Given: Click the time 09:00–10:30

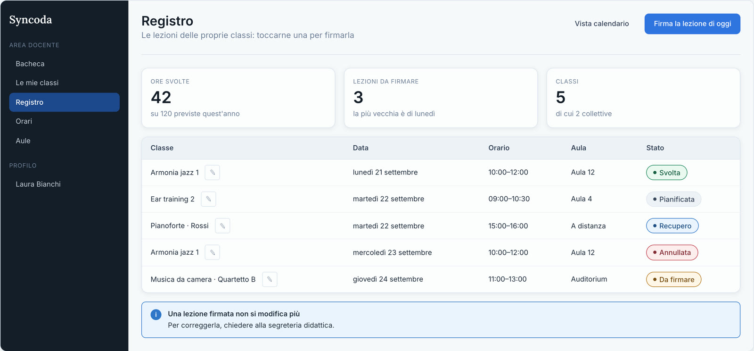Looking at the screenshot, I should point(509,199).
